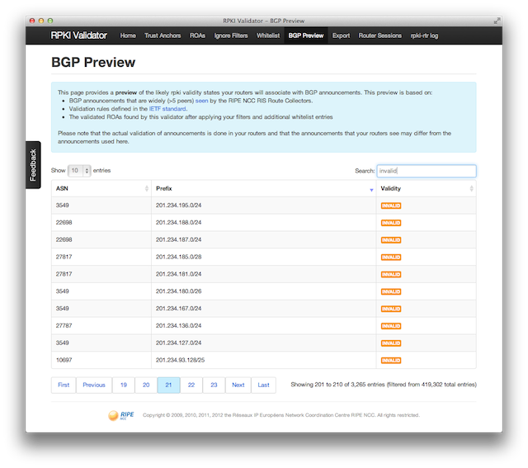528x468 pixels.
Task: Go to the First page of results
Action: (x=64, y=385)
